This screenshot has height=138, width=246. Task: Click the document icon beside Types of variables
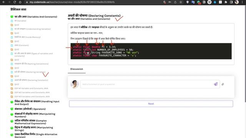(x=12, y=54)
